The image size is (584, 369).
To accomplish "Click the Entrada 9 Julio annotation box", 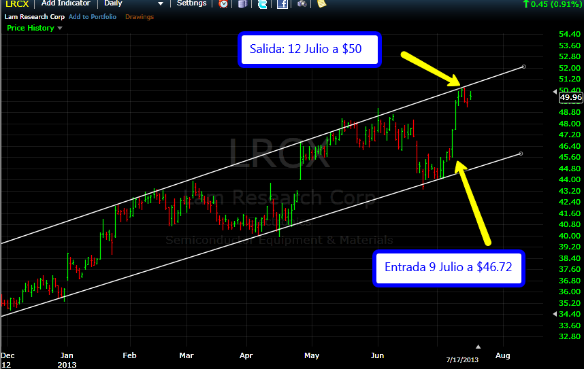I will pos(447,268).
